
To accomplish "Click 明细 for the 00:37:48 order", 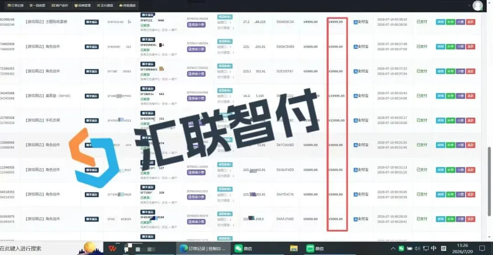I will click(441, 47).
